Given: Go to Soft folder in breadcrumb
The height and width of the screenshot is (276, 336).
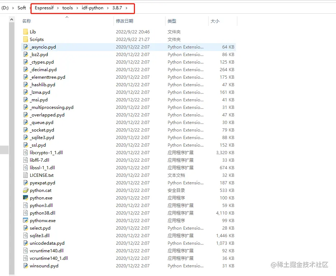Looking at the screenshot, I should click(x=22, y=8).
